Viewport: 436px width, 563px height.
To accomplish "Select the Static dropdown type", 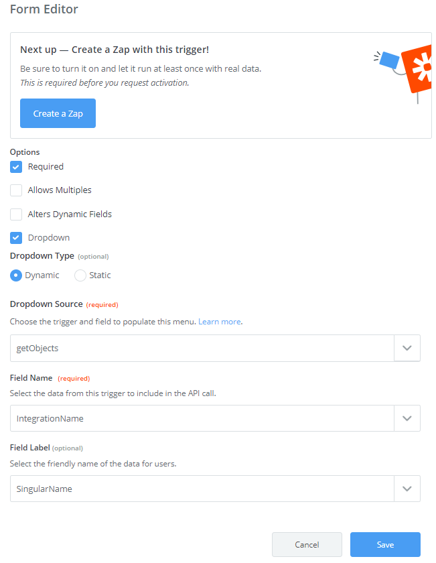I will 80,275.
